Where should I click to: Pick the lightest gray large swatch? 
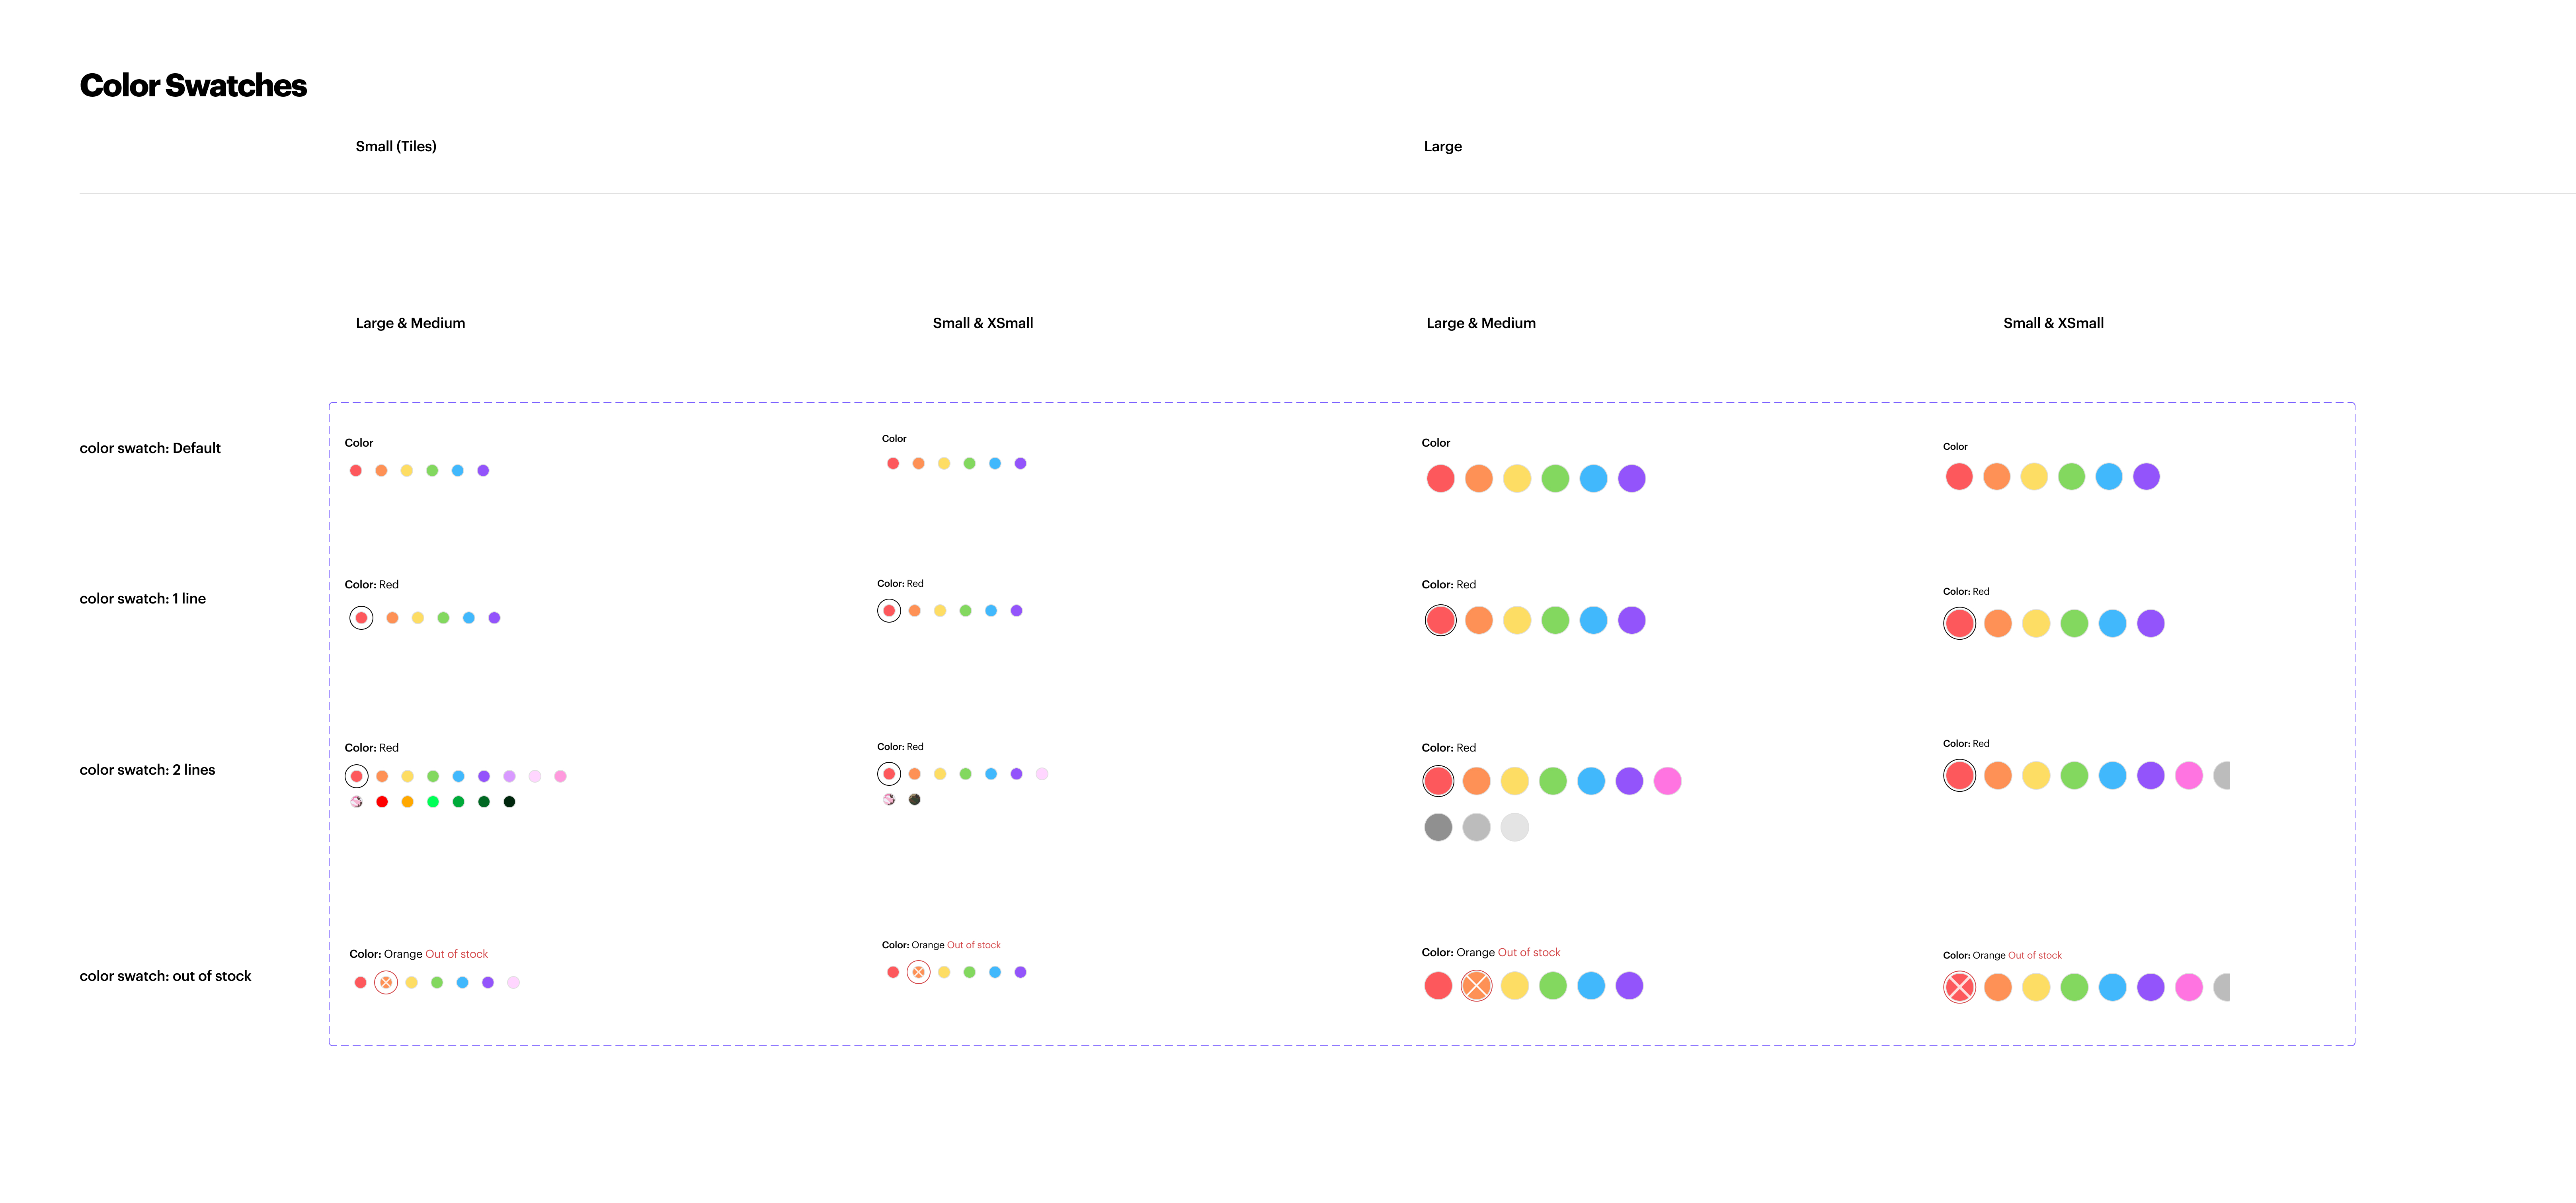(1514, 827)
